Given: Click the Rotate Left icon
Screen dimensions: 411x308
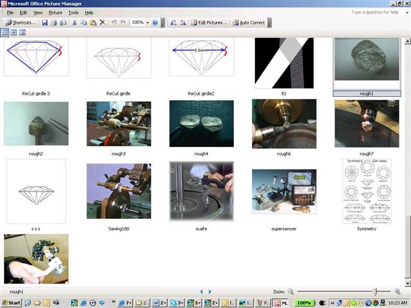Looking at the screenshot, I should coord(173,23).
